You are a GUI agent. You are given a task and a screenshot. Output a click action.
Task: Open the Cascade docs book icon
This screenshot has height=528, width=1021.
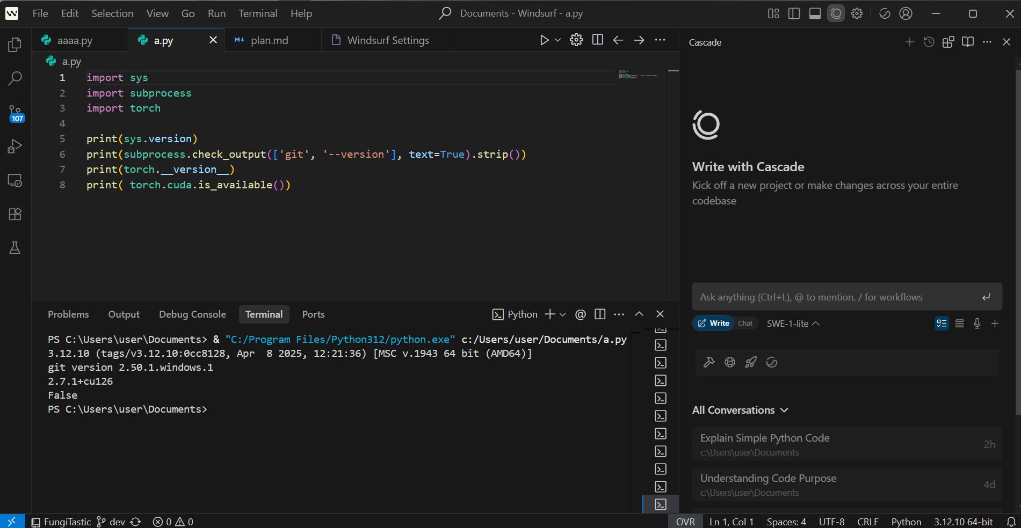[x=968, y=42]
